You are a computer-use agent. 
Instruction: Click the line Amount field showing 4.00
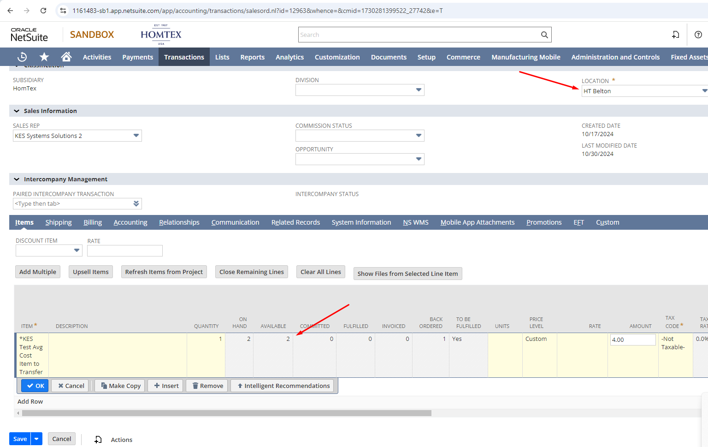[633, 340]
